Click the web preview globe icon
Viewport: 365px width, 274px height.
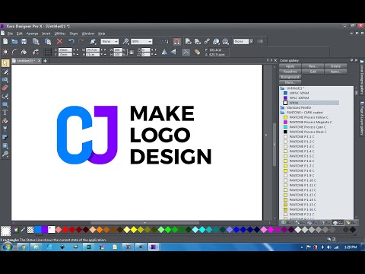tap(216, 41)
